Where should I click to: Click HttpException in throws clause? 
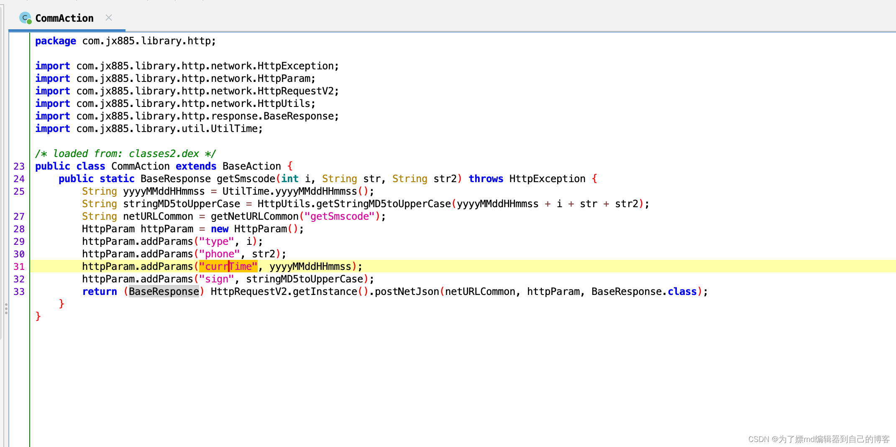pos(548,179)
